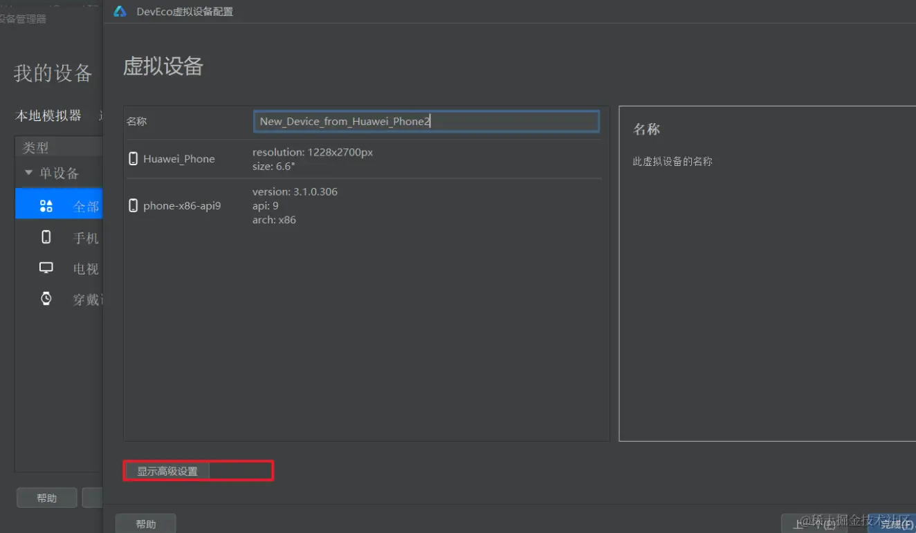The image size is (916, 533).
Task: Click the 显示高级设置 button
Action: click(x=167, y=471)
